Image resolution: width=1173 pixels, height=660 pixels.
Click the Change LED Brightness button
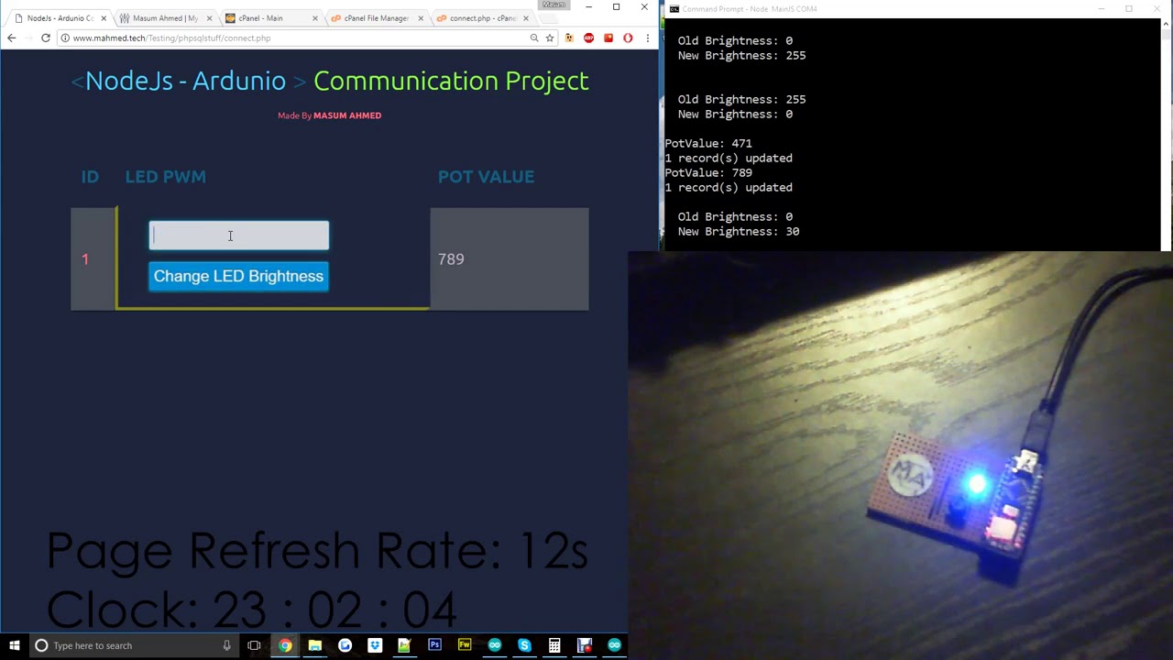point(238,276)
